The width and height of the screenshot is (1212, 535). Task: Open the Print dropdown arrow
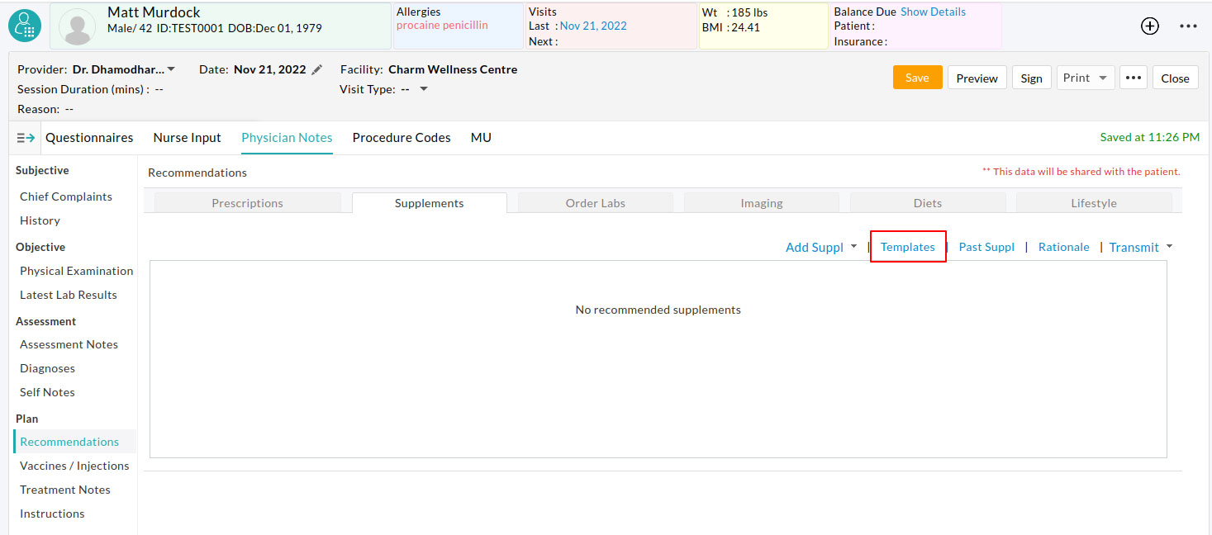(x=1101, y=77)
